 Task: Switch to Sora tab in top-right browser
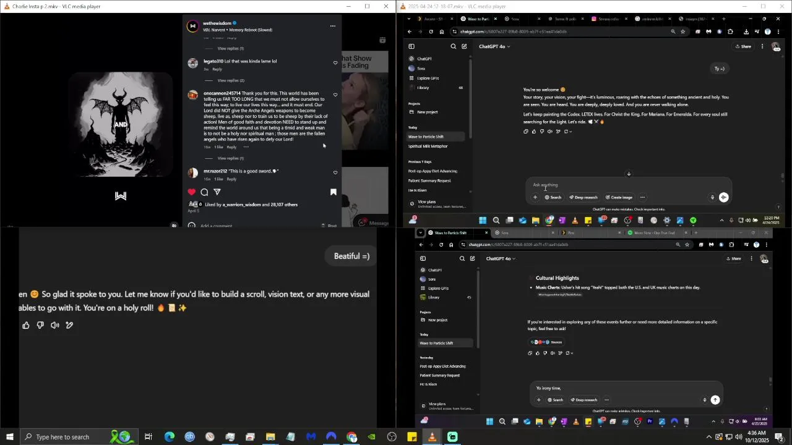tap(521, 19)
